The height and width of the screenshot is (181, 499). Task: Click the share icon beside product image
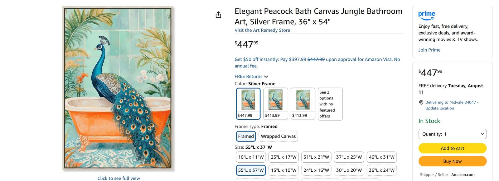218,15
